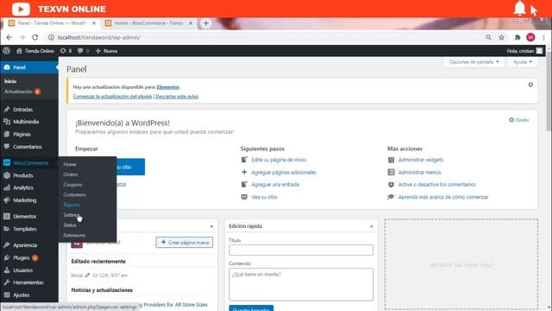Click Descartar este aviso link
This screenshot has height=311, width=552.
177,96
